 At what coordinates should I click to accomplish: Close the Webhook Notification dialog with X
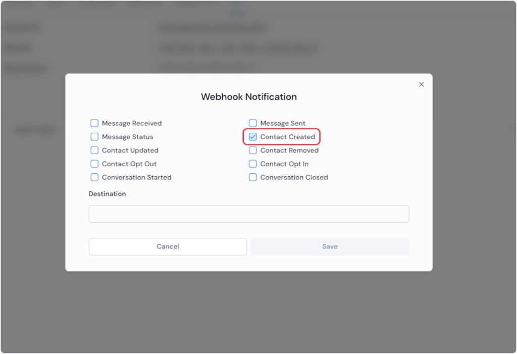click(422, 84)
